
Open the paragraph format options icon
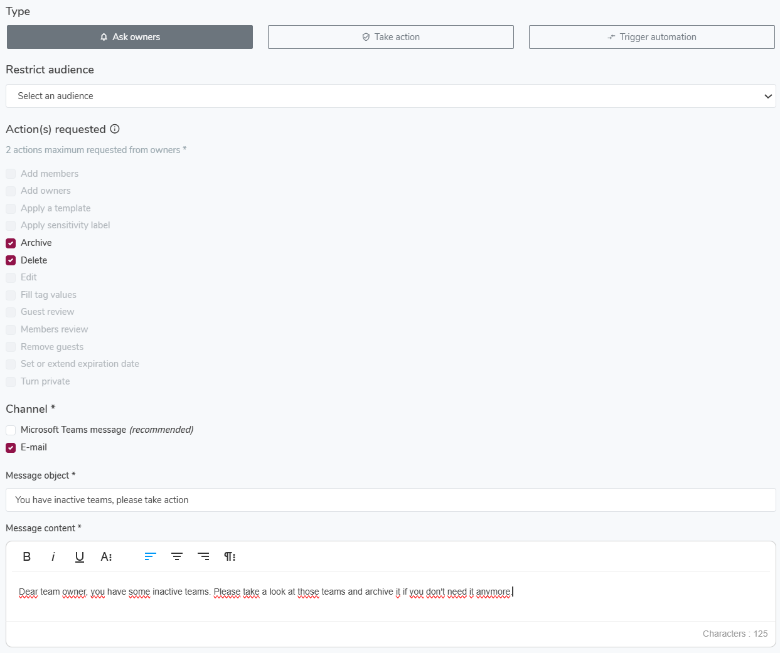coord(230,556)
